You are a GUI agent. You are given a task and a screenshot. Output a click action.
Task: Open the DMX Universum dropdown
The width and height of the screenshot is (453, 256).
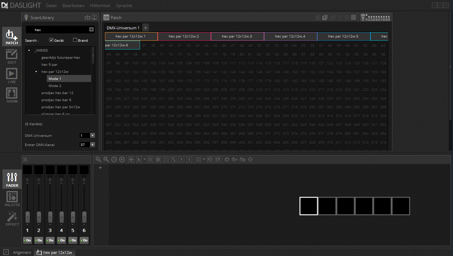(93, 135)
